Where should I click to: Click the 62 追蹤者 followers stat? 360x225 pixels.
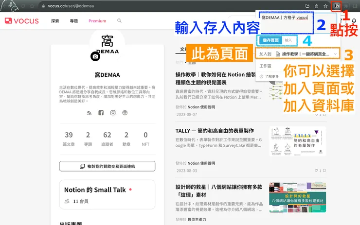coord(107,138)
